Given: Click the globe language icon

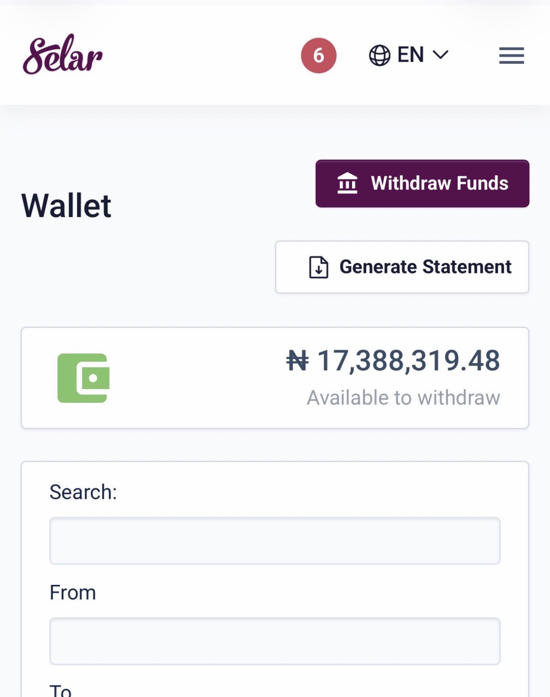Looking at the screenshot, I should [380, 55].
